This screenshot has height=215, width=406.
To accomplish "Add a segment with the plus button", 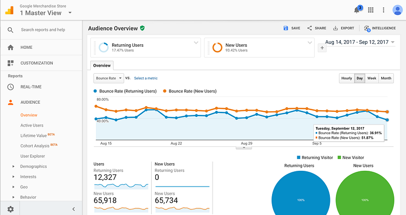I will coord(322,48).
